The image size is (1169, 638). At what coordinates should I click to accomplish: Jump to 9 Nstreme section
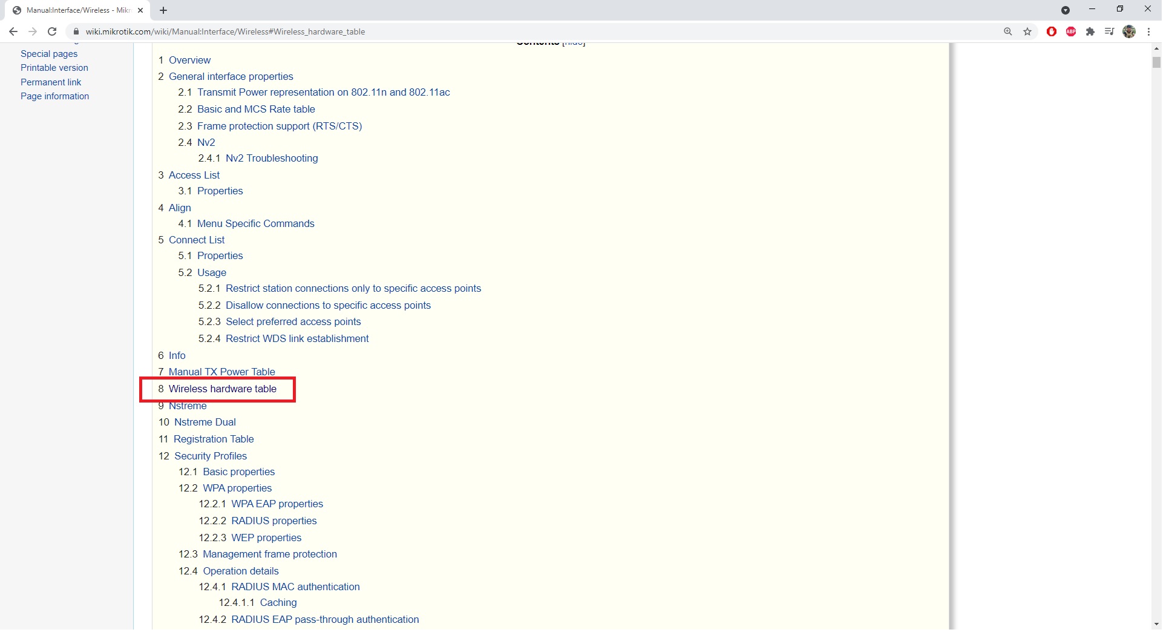[x=189, y=406]
